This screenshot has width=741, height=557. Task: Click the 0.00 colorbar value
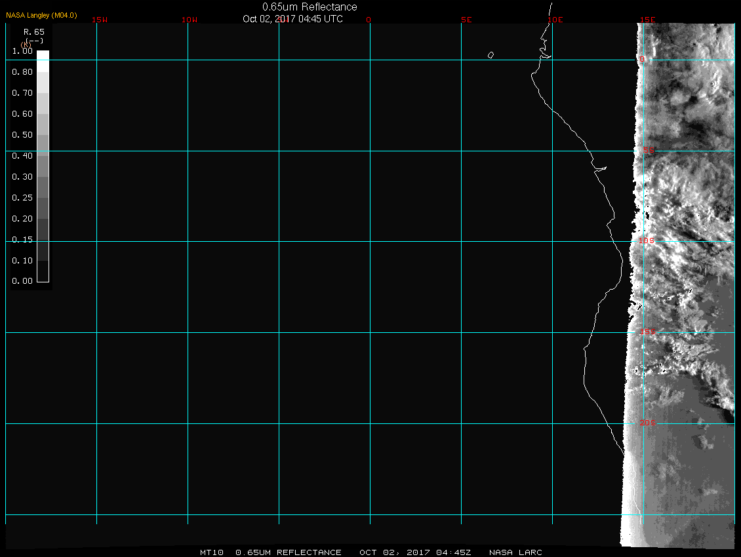pos(22,281)
